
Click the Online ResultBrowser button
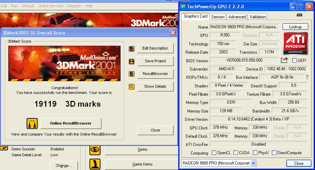point(71,123)
